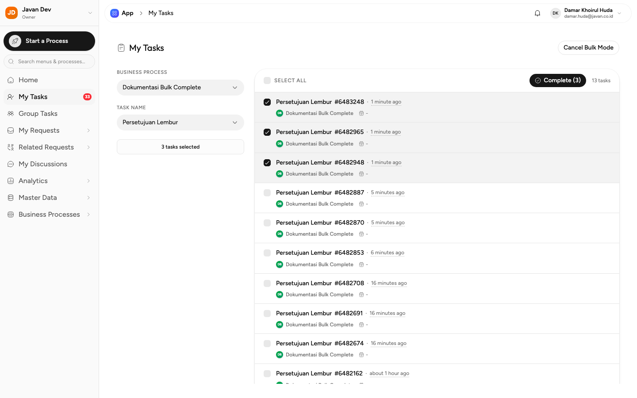Click the App grid icon in breadcrumb
The width and height of the screenshot is (637, 398).
point(115,13)
